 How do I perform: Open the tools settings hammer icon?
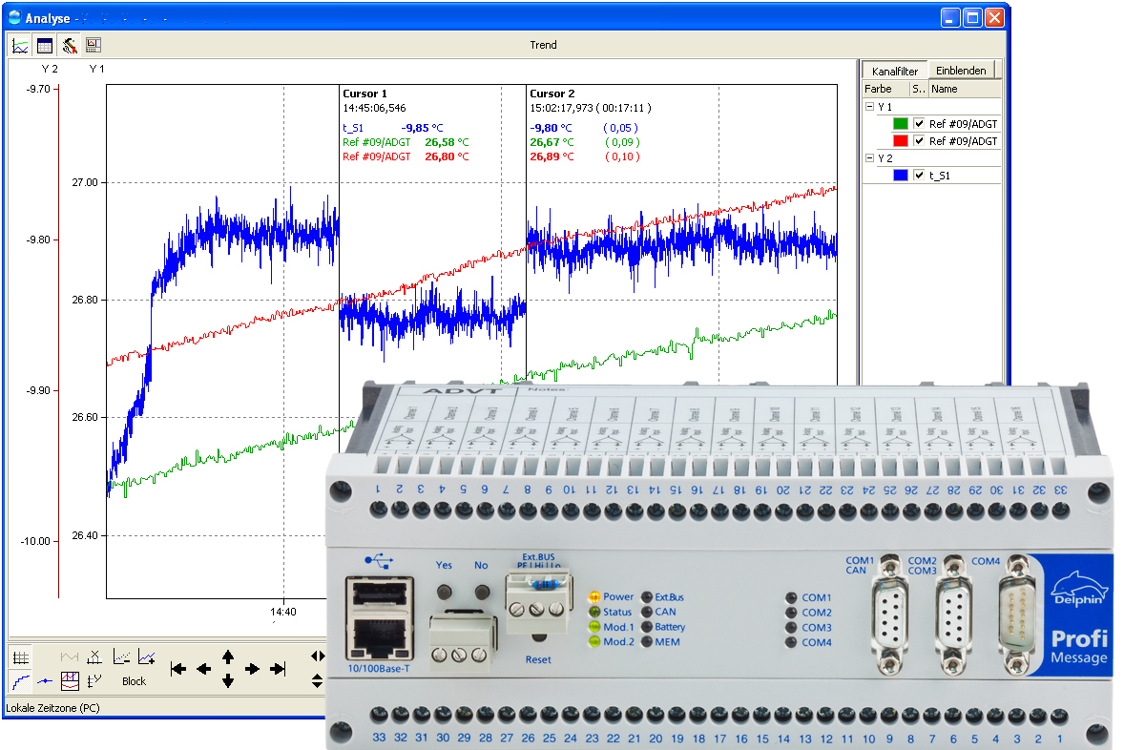[69, 45]
